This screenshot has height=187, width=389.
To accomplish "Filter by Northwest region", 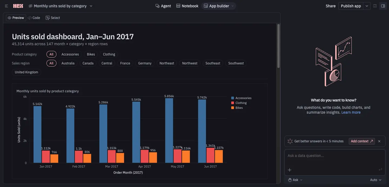I will point(190,63).
